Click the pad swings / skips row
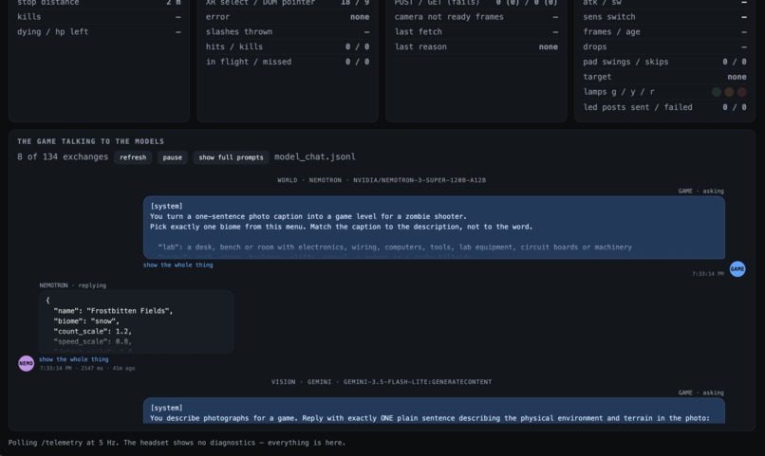 click(664, 62)
